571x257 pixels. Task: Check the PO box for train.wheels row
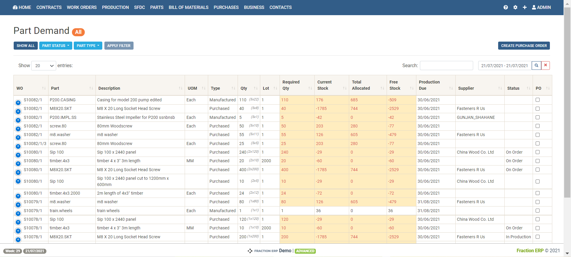[537, 211]
